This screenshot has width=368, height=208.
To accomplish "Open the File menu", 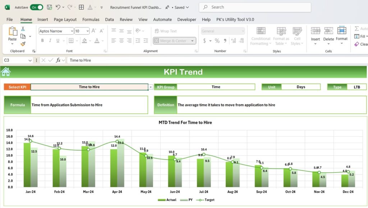I will click(x=10, y=19).
